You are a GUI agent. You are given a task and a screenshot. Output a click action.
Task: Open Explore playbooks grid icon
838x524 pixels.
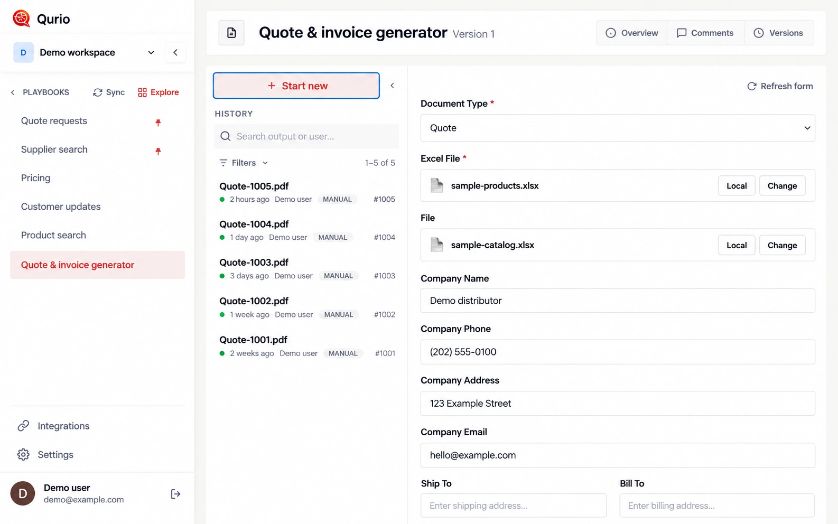142,92
